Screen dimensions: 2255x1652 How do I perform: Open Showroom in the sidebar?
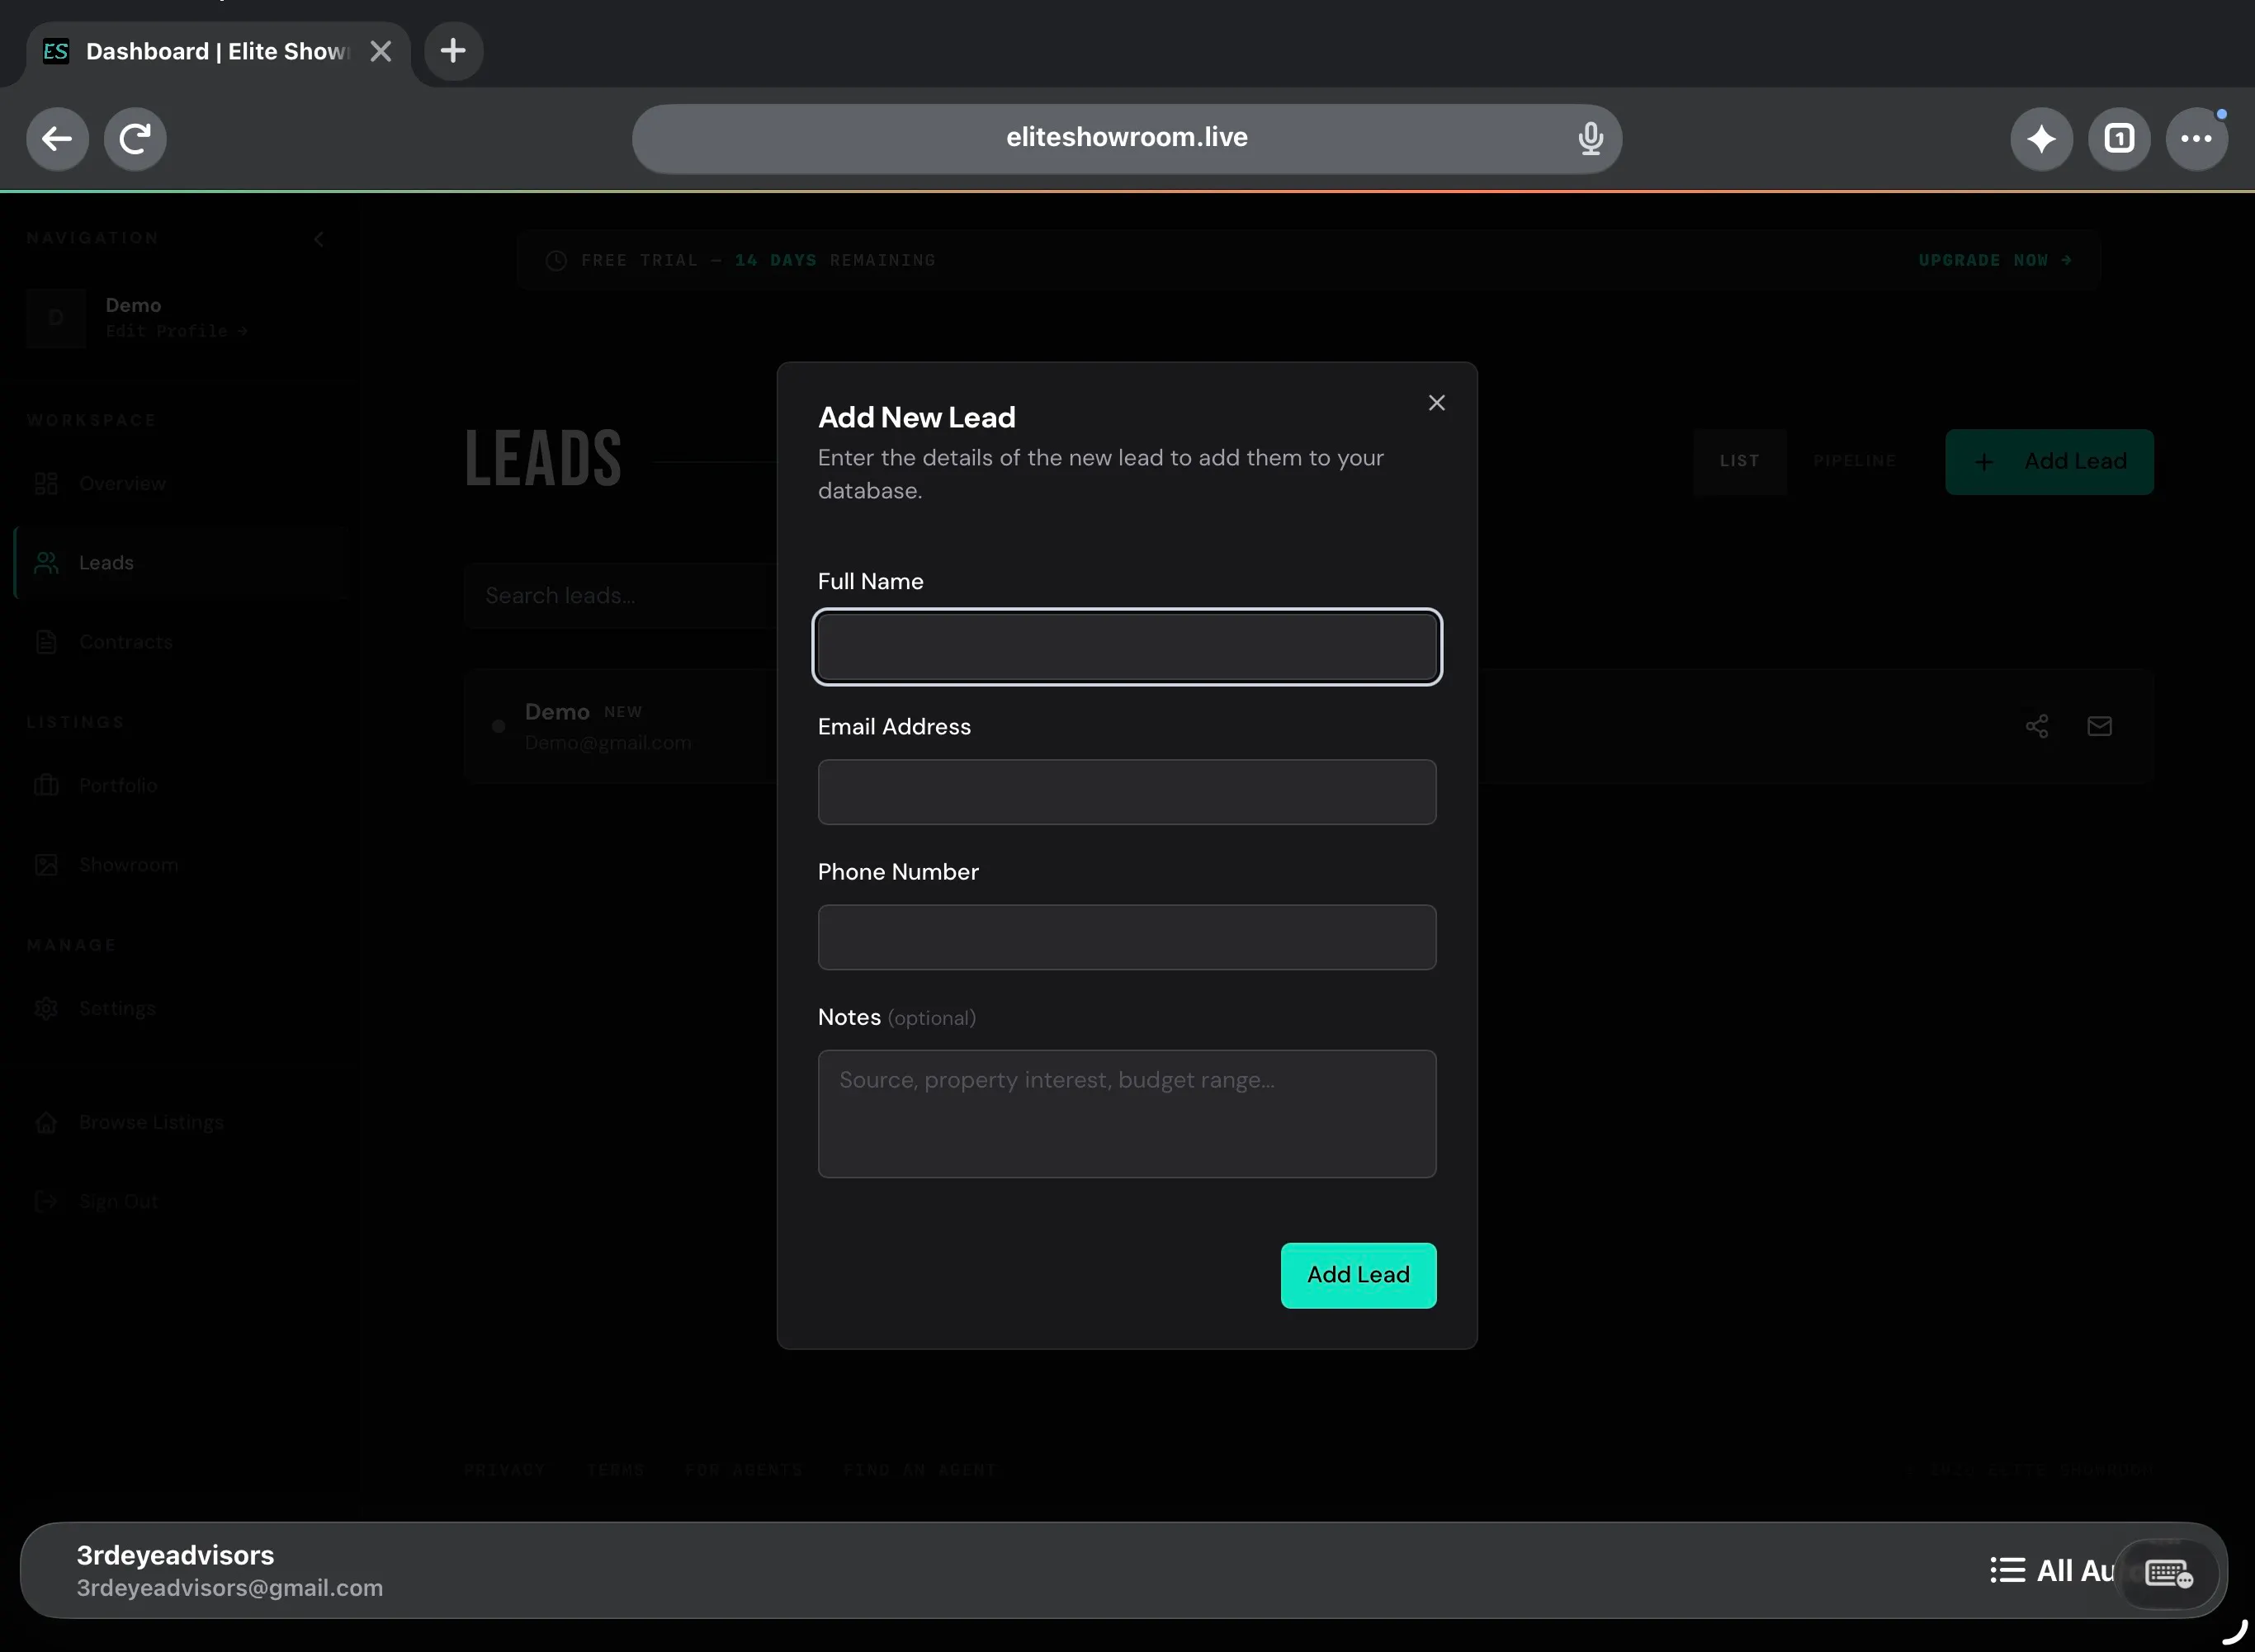tap(180, 865)
